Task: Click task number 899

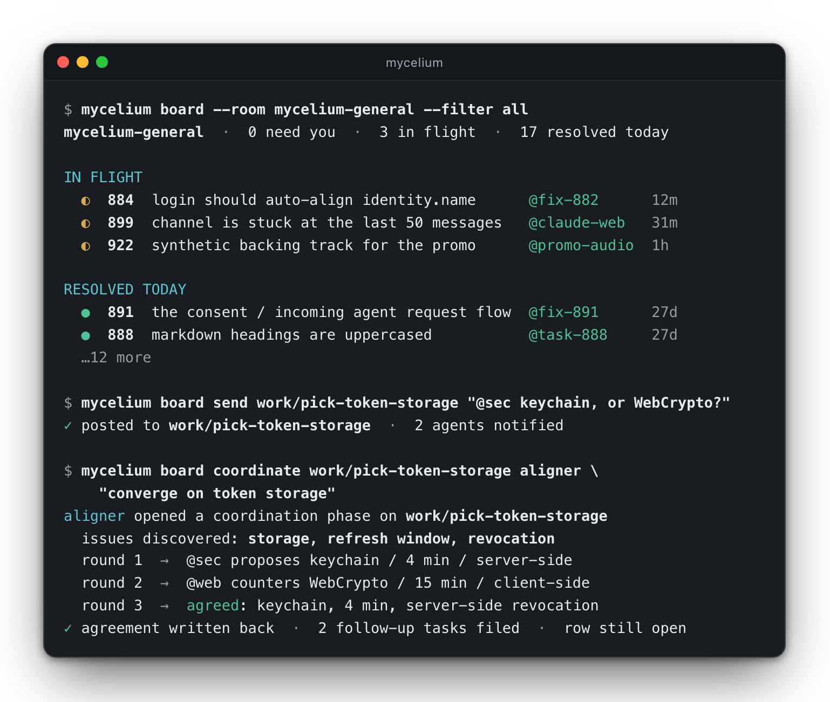Action: tap(120, 223)
